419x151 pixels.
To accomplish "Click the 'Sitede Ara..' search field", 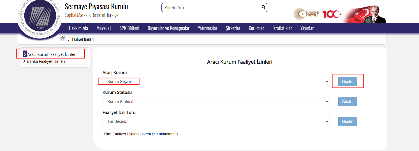I will (x=212, y=8).
